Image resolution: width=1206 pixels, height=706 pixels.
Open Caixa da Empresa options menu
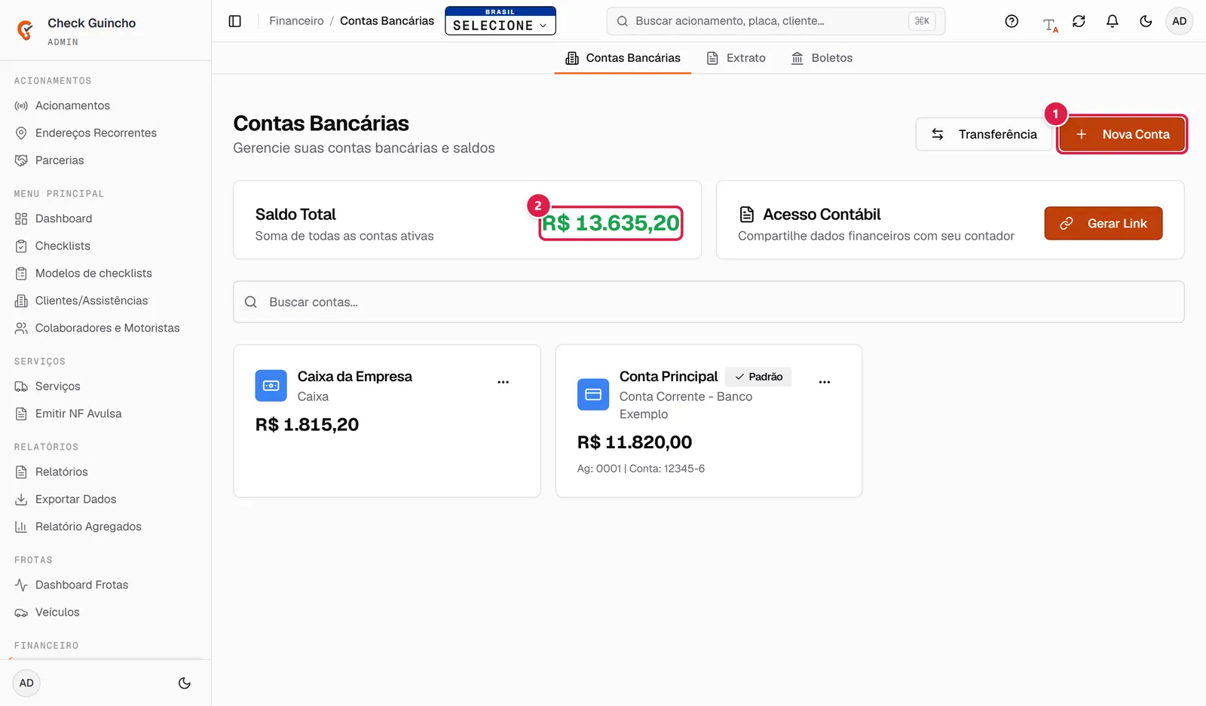(504, 382)
